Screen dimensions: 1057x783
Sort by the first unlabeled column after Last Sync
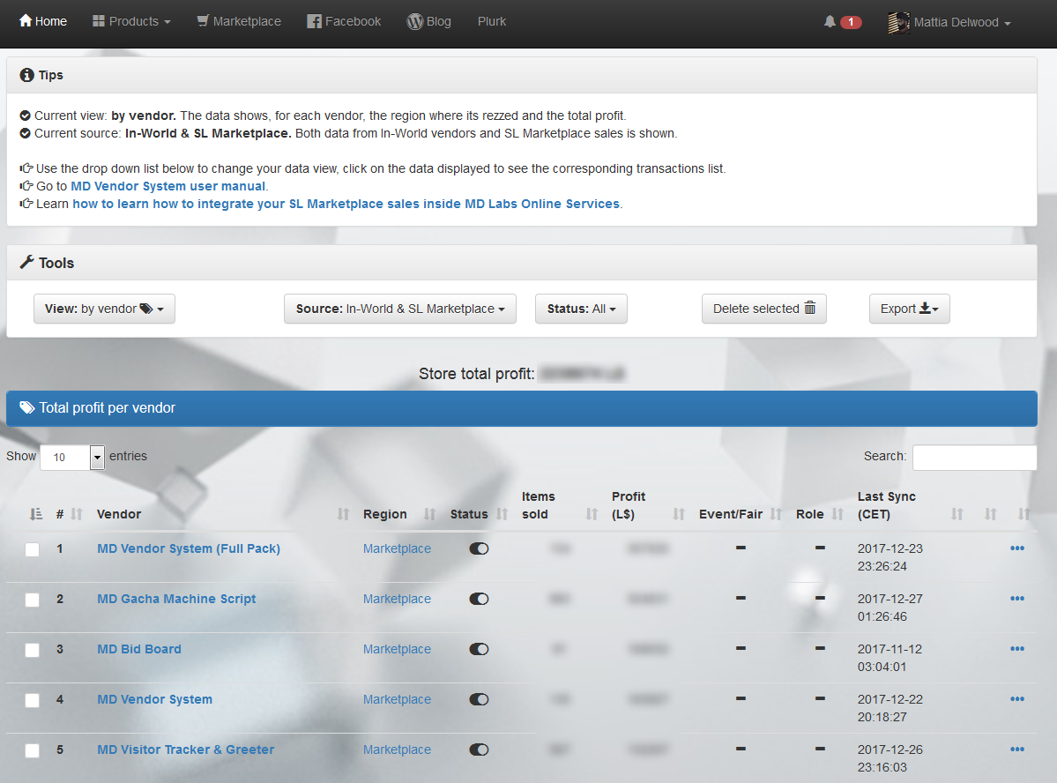pyautogui.click(x=990, y=515)
